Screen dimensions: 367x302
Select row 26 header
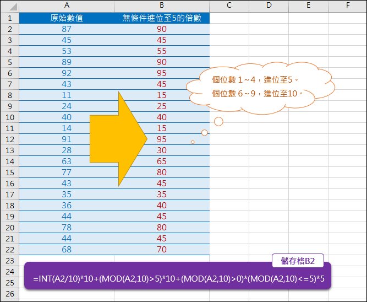[x=10, y=294]
